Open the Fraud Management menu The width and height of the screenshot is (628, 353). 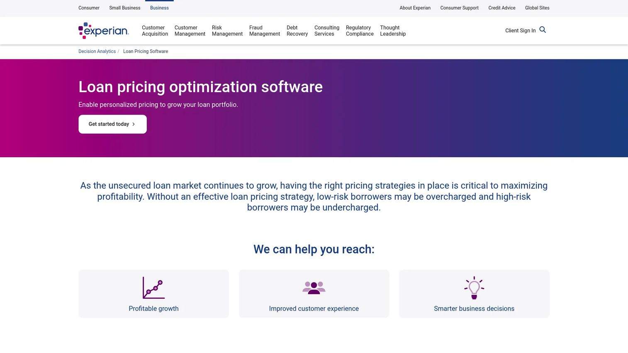[265, 31]
